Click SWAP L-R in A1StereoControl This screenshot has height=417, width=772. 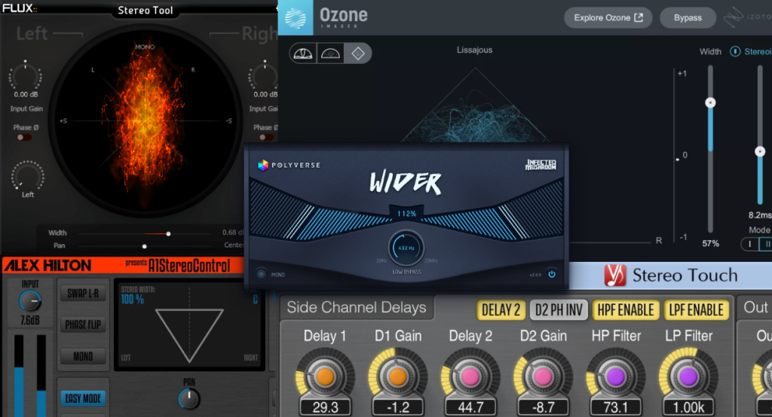(x=83, y=293)
